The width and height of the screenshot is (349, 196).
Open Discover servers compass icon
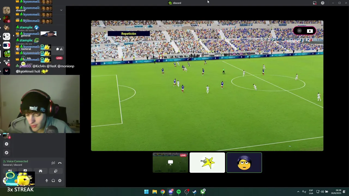pos(7,153)
